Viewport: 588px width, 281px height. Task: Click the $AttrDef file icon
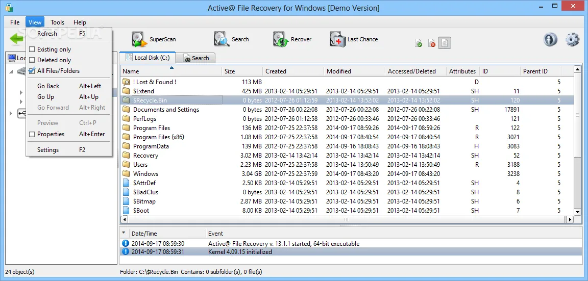[x=127, y=183]
